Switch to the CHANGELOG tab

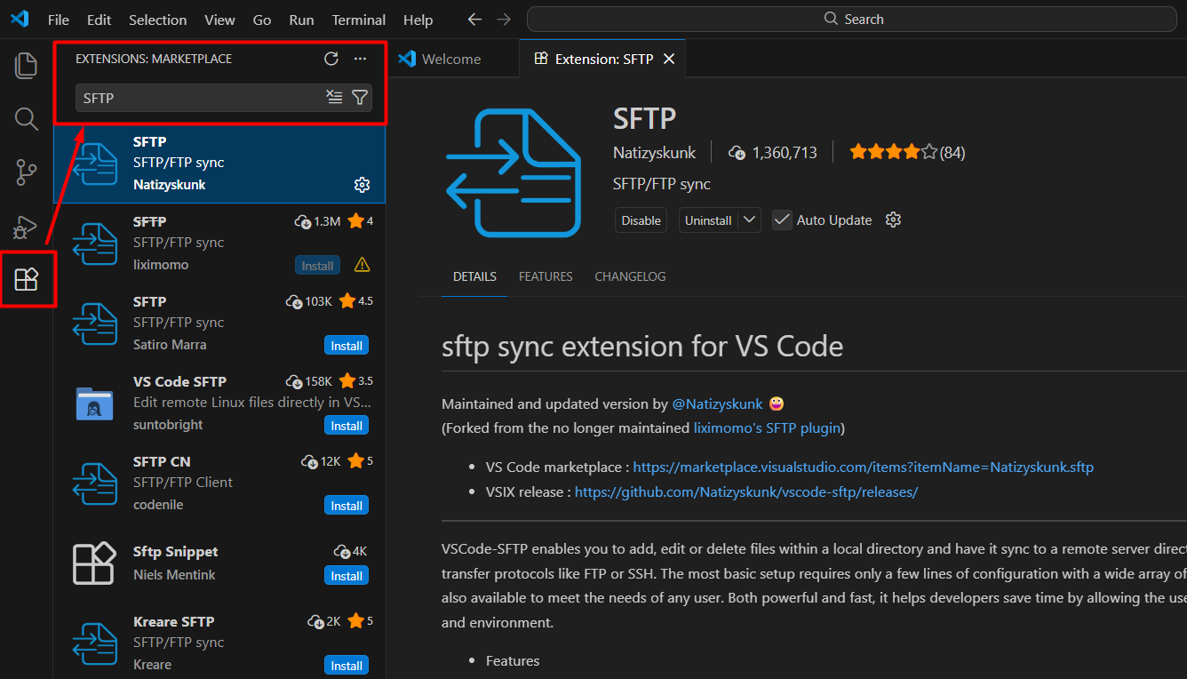click(630, 276)
